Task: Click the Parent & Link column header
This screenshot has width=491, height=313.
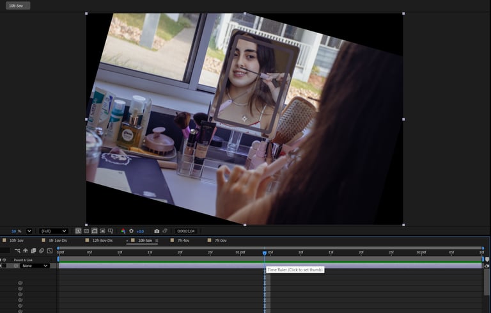Action: point(23,260)
